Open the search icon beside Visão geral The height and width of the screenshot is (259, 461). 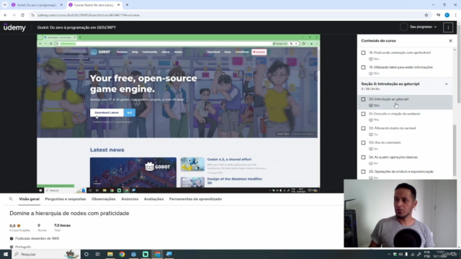click(11, 199)
